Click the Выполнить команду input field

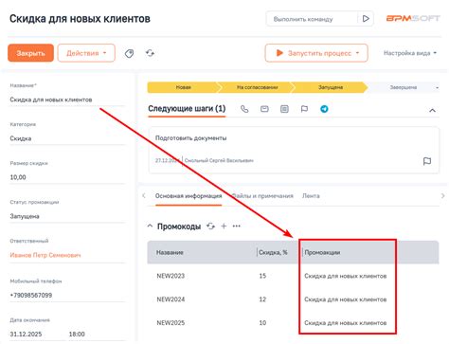pyautogui.click(x=312, y=19)
